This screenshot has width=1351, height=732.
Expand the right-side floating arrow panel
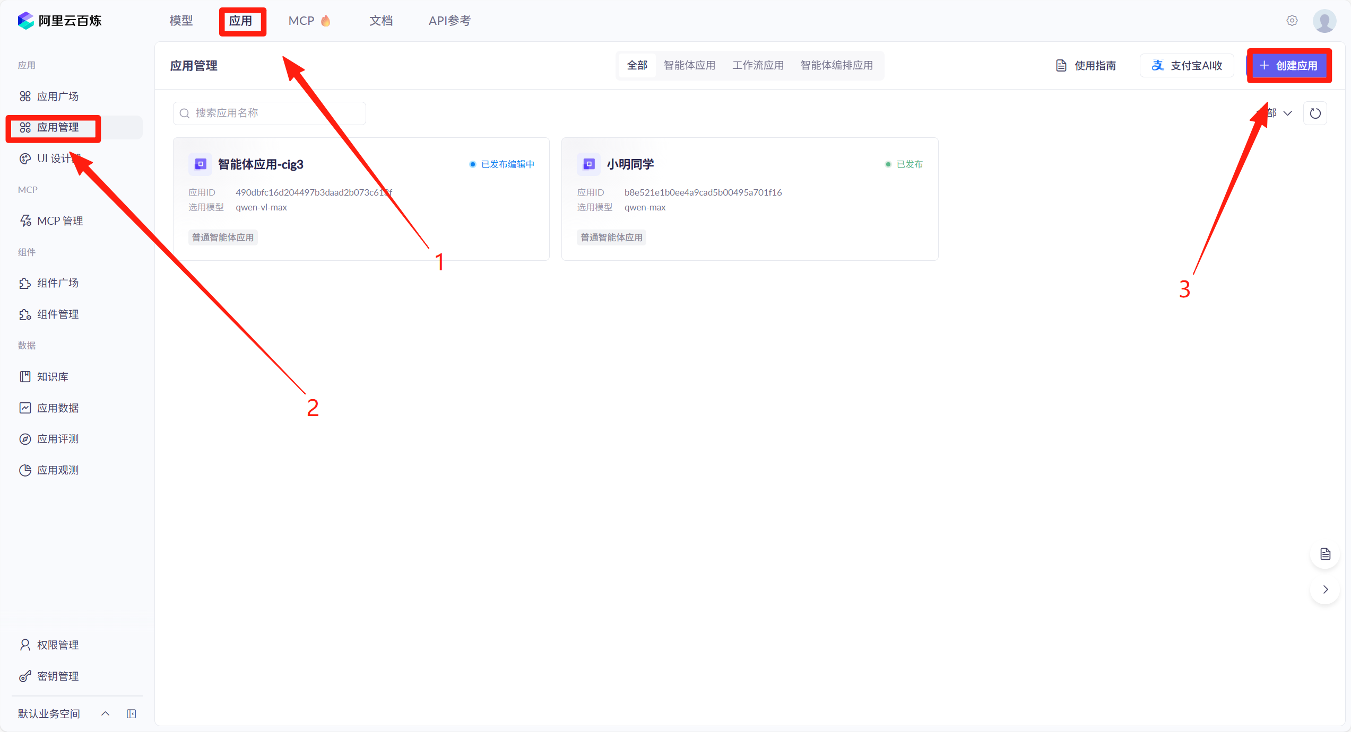tap(1325, 589)
